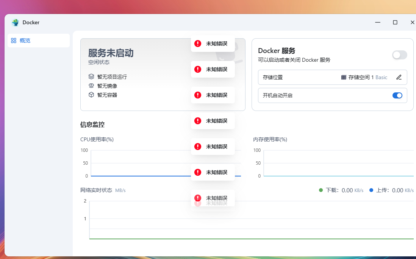This screenshot has width=416, height=259.
Task: Select the 概览 grid icon in the sidebar
Action: (x=14, y=41)
